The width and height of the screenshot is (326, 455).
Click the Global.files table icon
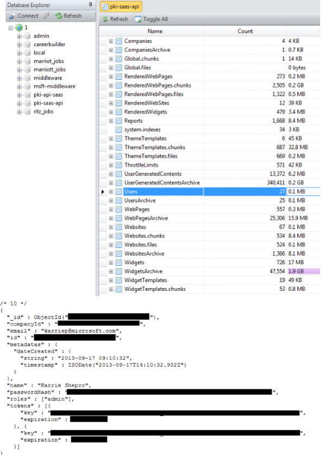tap(118, 67)
